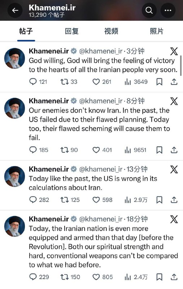Image resolution: width=183 pixels, height=289 pixels.
Task: Open @khamenei_ir handle on first post
Action: (101, 51)
